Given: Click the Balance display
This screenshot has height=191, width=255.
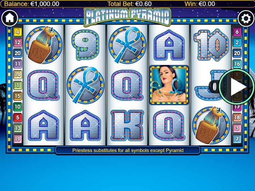Looking at the screenshot, I should tap(32, 4).
